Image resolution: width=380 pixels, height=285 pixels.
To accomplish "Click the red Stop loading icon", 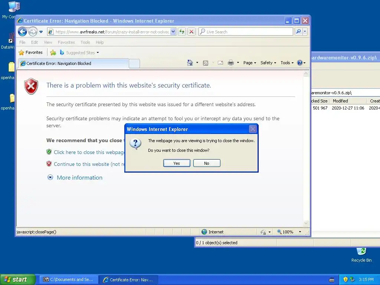I will [x=191, y=32].
